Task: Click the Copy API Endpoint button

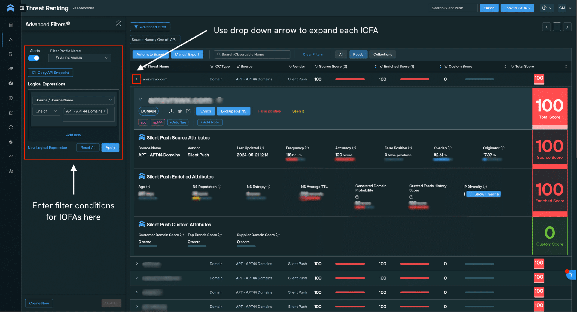Action: coord(50,73)
